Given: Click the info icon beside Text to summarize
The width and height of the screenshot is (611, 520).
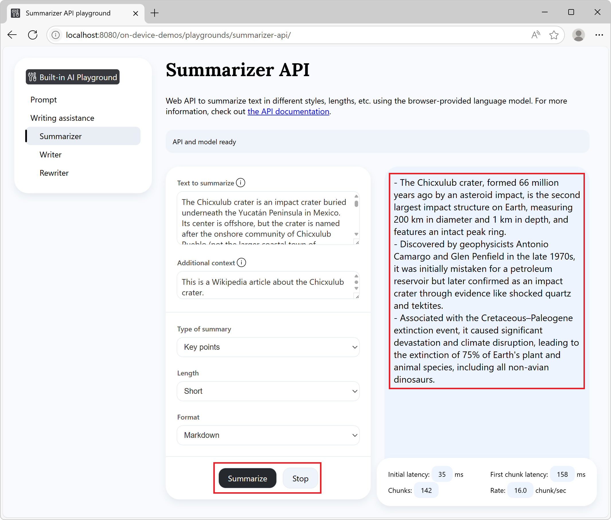Looking at the screenshot, I should tap(240, 183).
